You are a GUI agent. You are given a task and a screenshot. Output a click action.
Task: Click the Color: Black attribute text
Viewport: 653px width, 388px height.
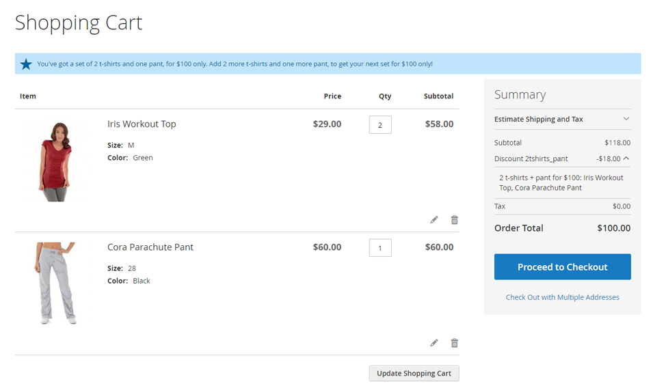click(x=129, y=281)
